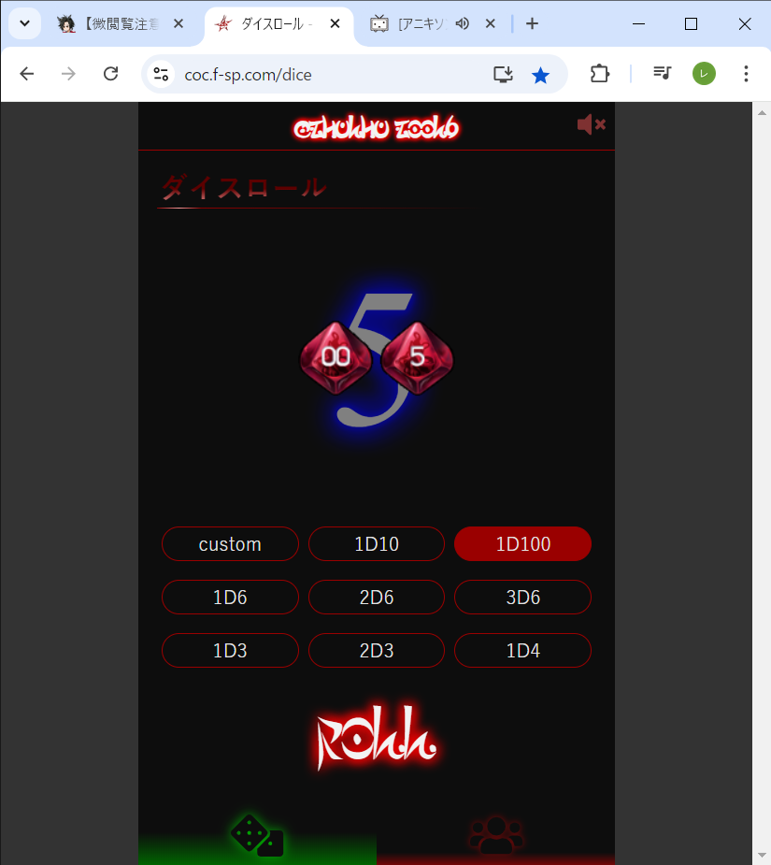
Task: Open the media control music icon
Action: pyautogui.click(x=662, y=73)
